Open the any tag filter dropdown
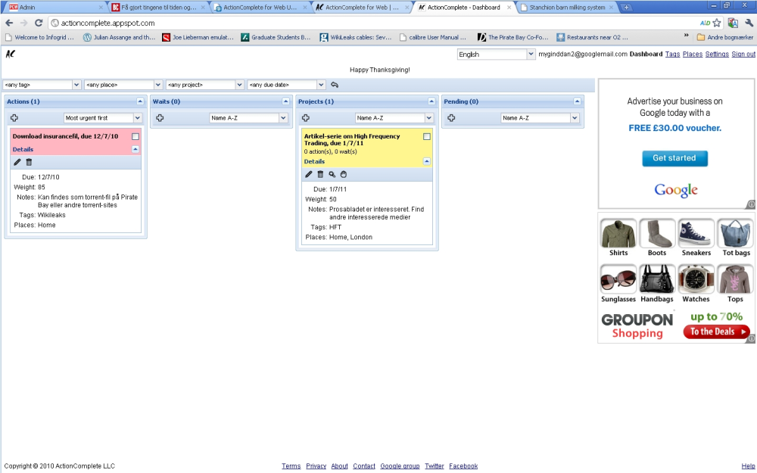Screen dimensions: 757x473 tap(42, 85)
